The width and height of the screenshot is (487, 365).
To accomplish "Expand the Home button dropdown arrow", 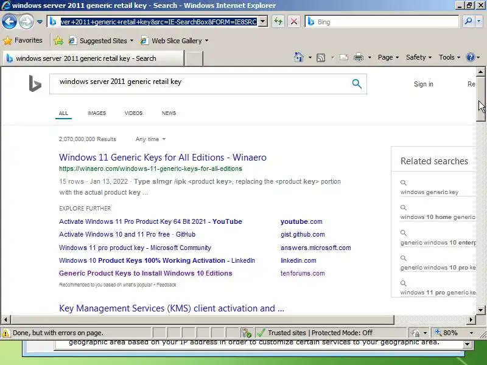I will click(x=310, y=57).
